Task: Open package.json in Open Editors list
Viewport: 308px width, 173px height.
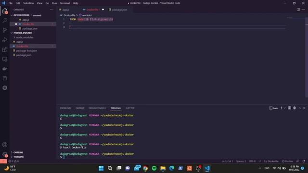Action: 30,29
